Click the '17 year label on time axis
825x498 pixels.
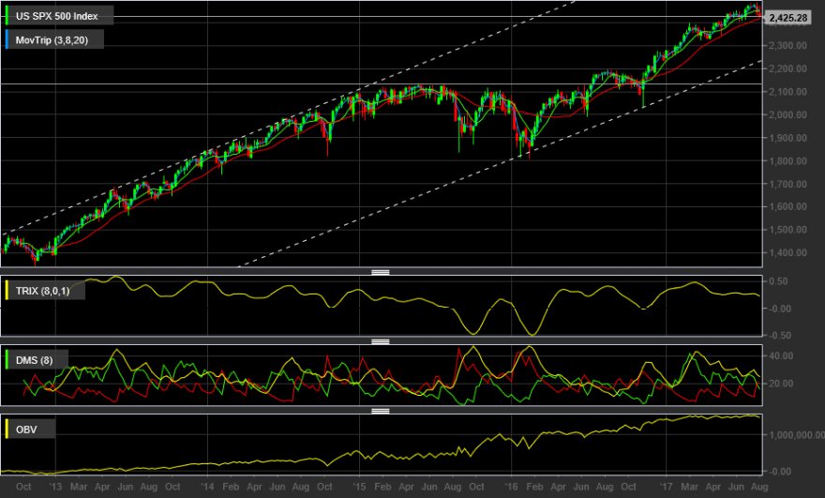667,487
